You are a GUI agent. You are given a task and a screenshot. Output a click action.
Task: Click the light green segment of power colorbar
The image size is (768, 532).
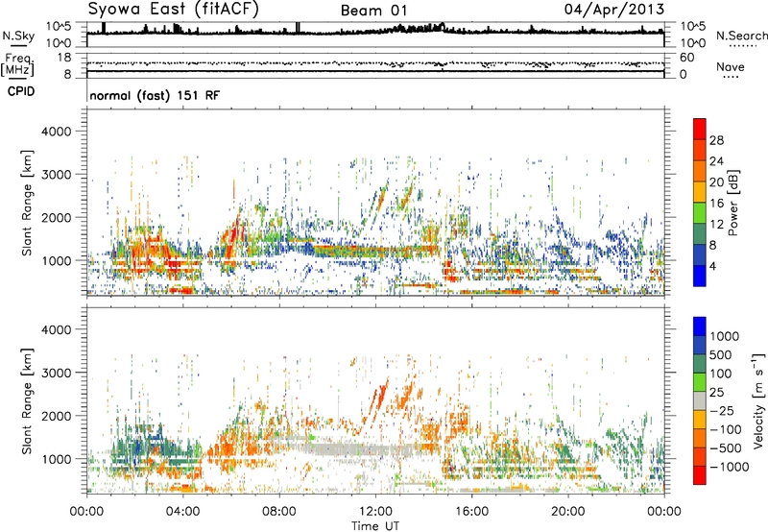tap(700, 213)
